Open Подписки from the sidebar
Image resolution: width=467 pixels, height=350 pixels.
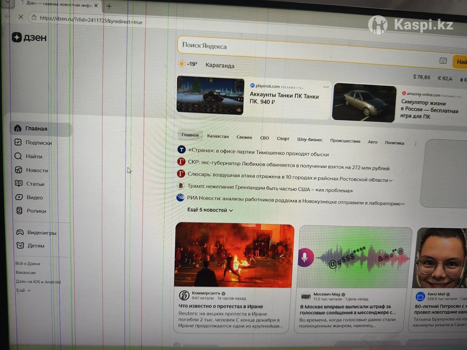(x=38, y=143)
